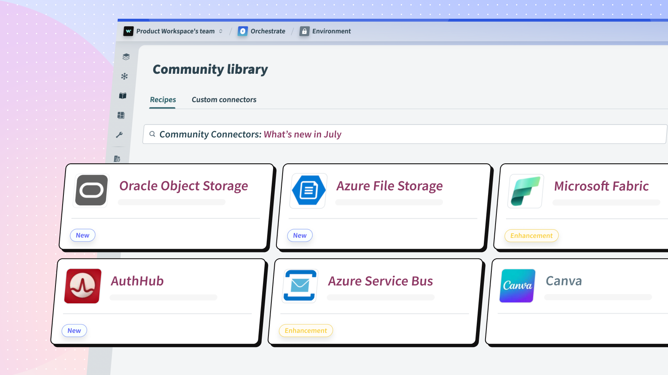Click the Azure Service Bus envelope icon
Screen dimensions: 668x375
coord(300,286)
